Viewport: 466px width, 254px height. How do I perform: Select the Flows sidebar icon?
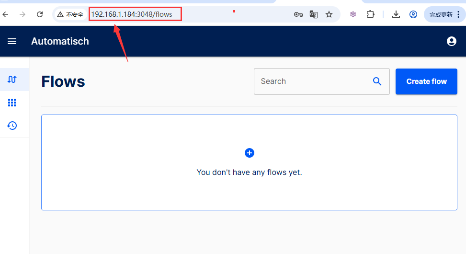pos(12,80)
